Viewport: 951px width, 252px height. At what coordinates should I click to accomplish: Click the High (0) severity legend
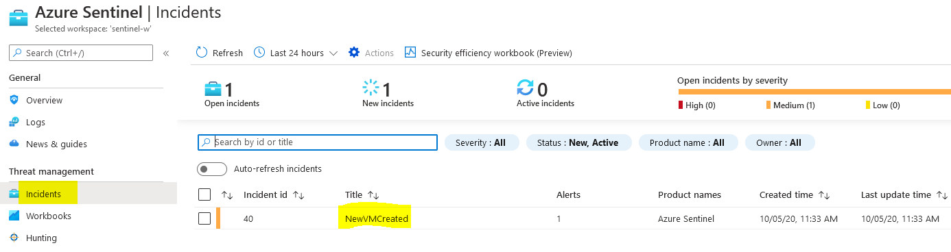click(x=696, y=105)
